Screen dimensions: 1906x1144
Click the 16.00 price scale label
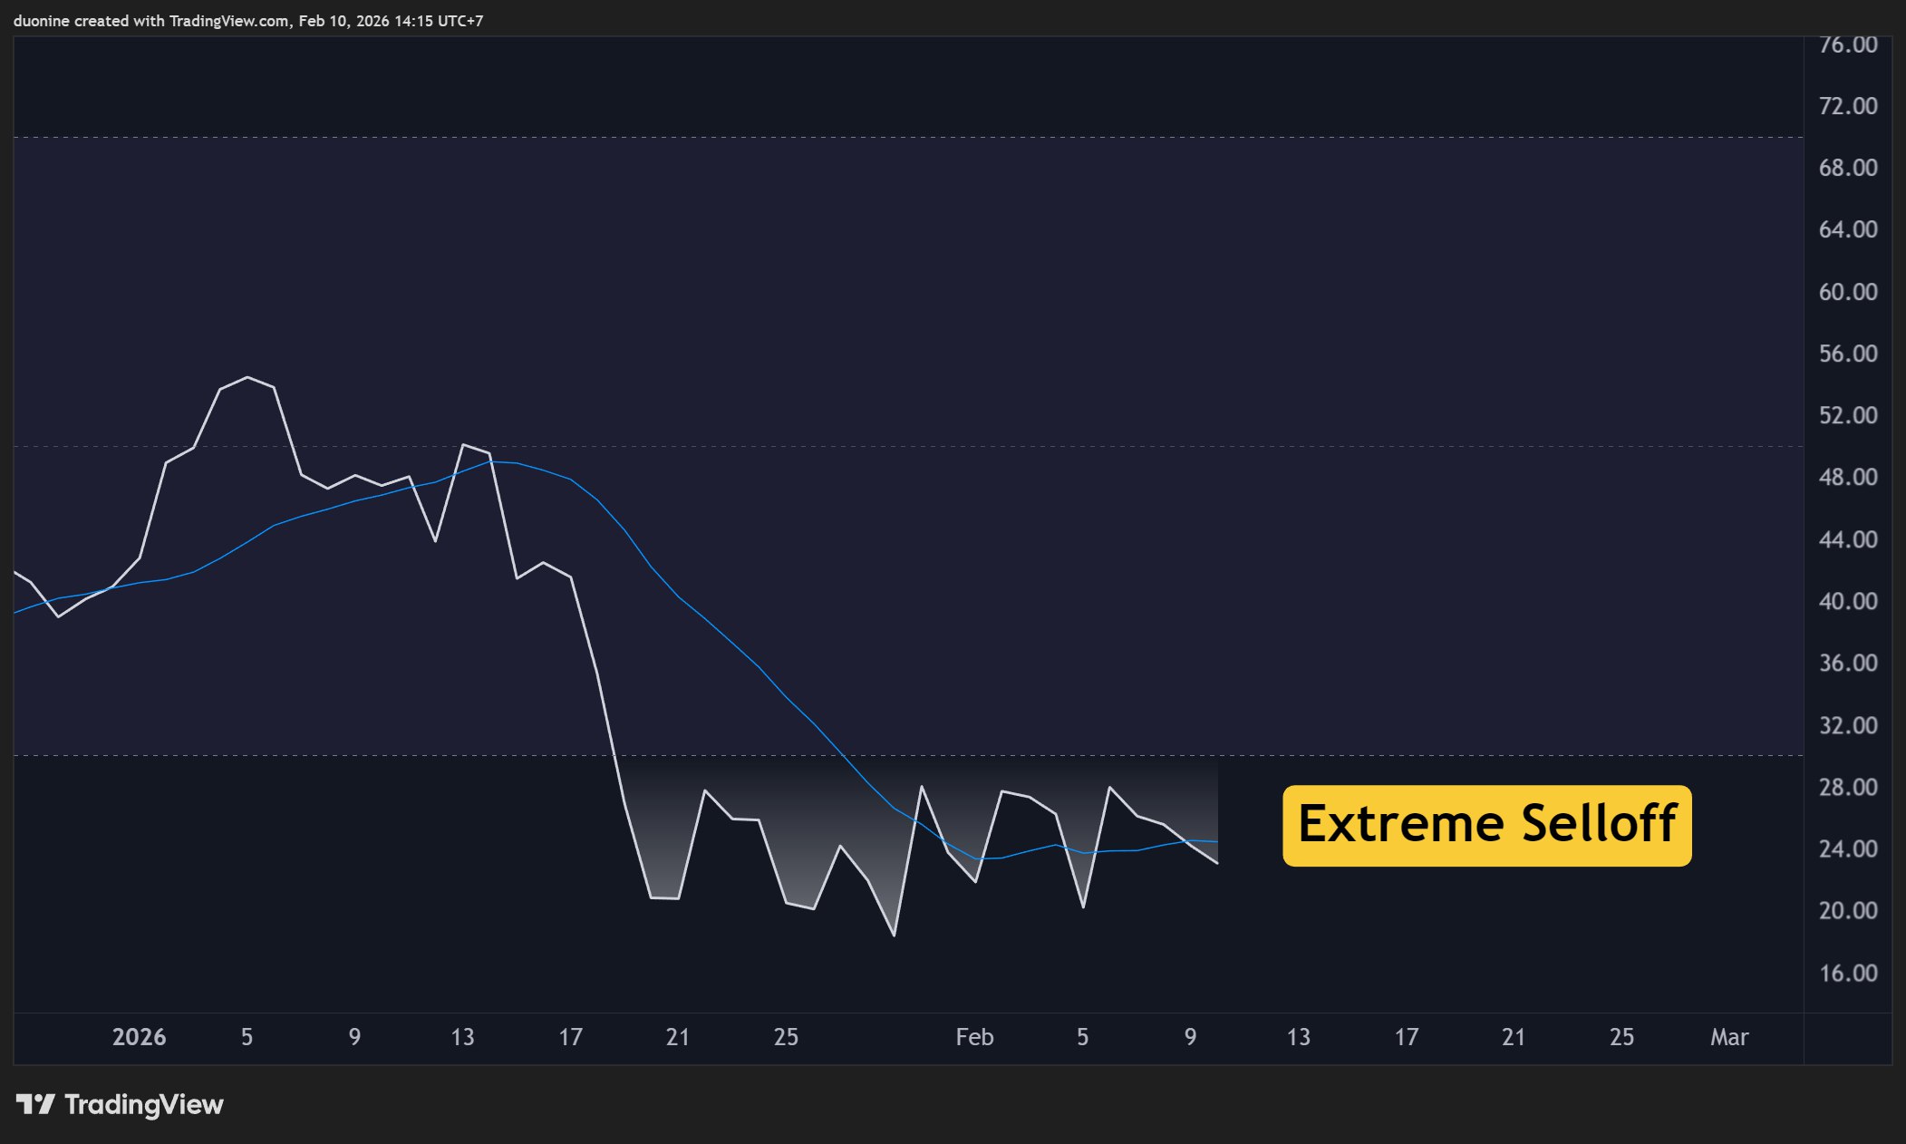1847,973
